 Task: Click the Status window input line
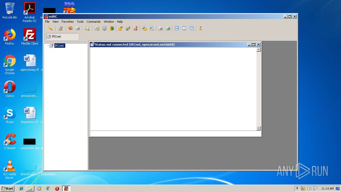(175, 134)
